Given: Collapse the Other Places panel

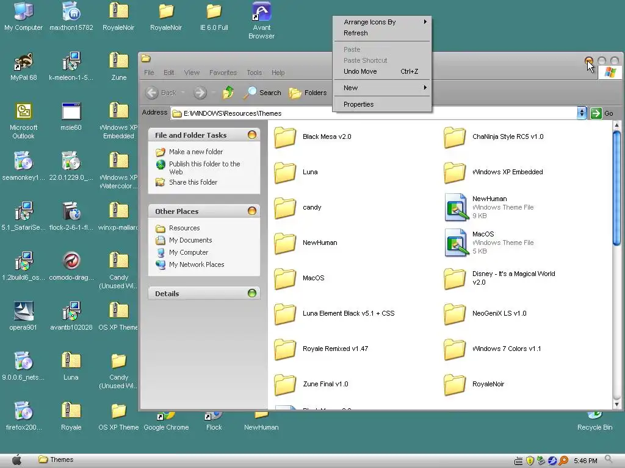Looking at the screenshot, I should [252, 211].
